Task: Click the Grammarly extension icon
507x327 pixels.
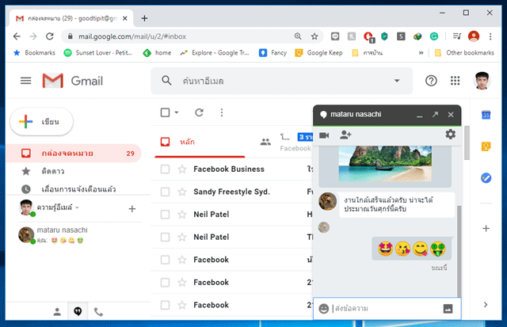Action: pyautogui.click(x=434, y=36)
